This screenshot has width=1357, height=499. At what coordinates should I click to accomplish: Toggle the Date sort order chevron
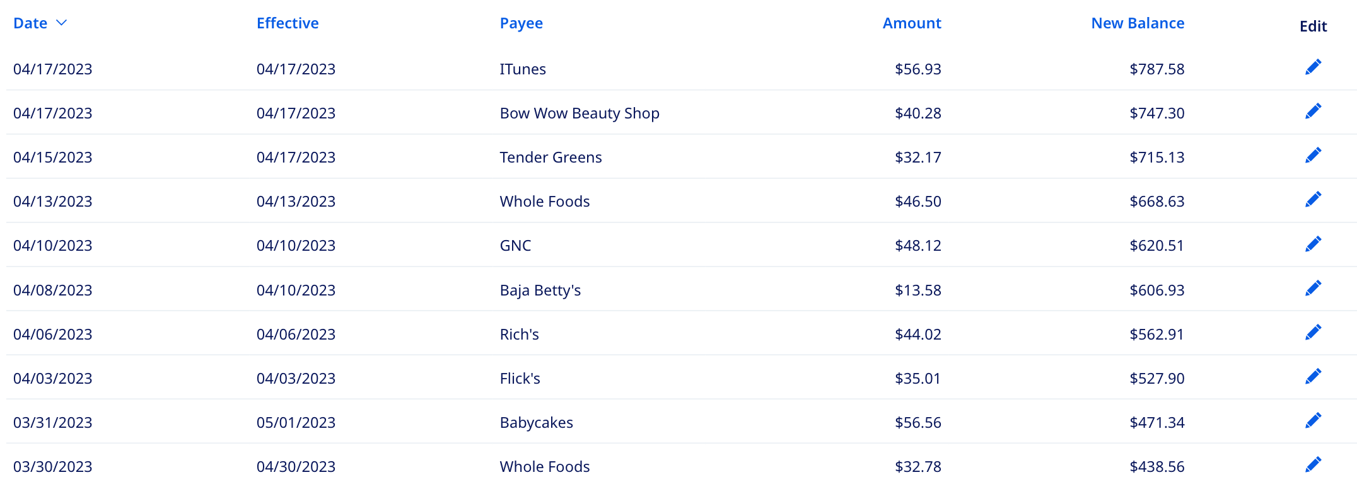(x=62, y=23)
